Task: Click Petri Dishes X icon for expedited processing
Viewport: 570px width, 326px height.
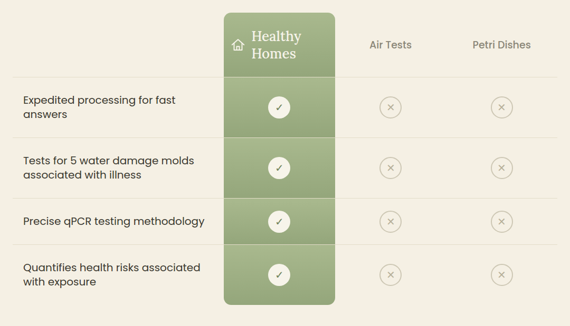Action: tap(502, 107)
